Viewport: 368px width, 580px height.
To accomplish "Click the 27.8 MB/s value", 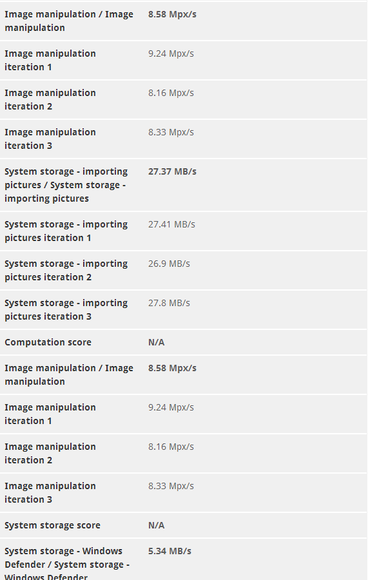I will [x=169, y=303].
